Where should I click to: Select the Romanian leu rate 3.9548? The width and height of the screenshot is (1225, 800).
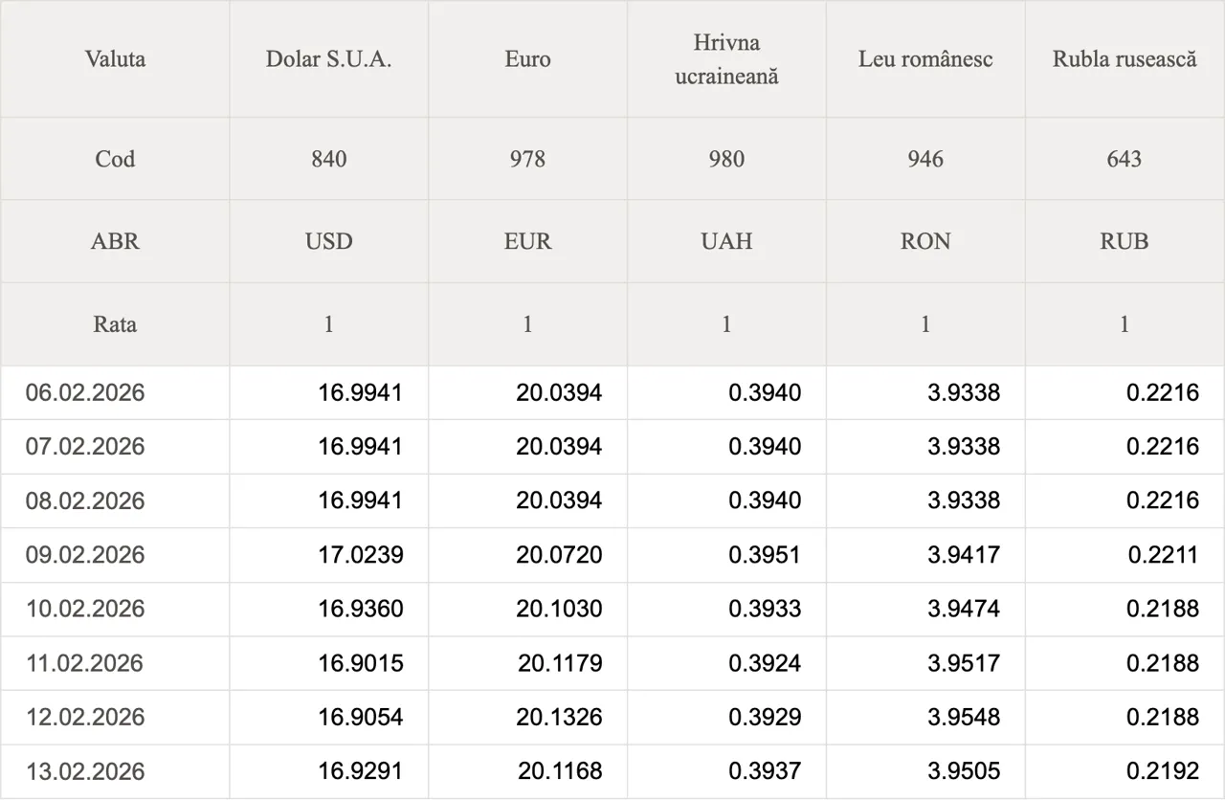(964, 717)
